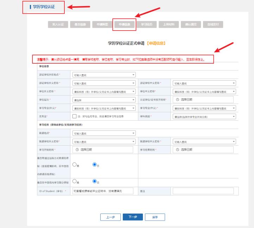
Task: Open the 申请信息 step tab
Action: pyautogui.click(x=125, y=25)
